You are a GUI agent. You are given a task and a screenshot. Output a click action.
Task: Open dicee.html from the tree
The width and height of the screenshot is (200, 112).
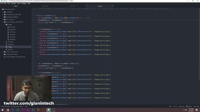[x=11, y=44]
